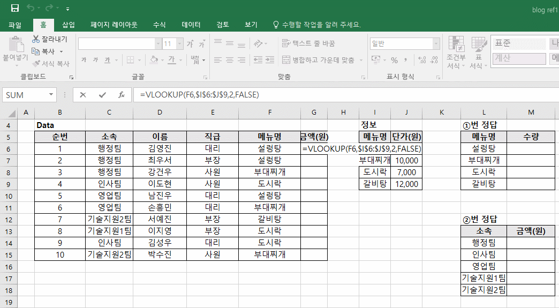Apply comma style
Screen dimensions: 559x308
[406, 60]
